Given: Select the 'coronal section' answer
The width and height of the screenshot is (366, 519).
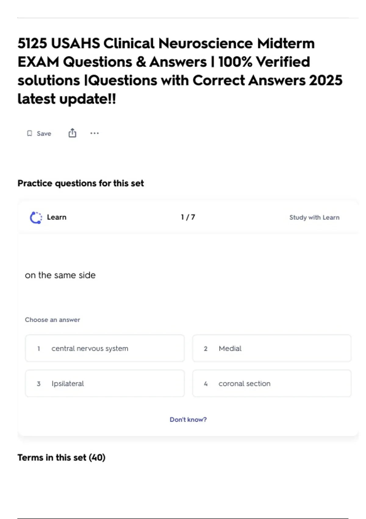Looking at the screenshot, I should pyautogui.click(x=271, y=383).
